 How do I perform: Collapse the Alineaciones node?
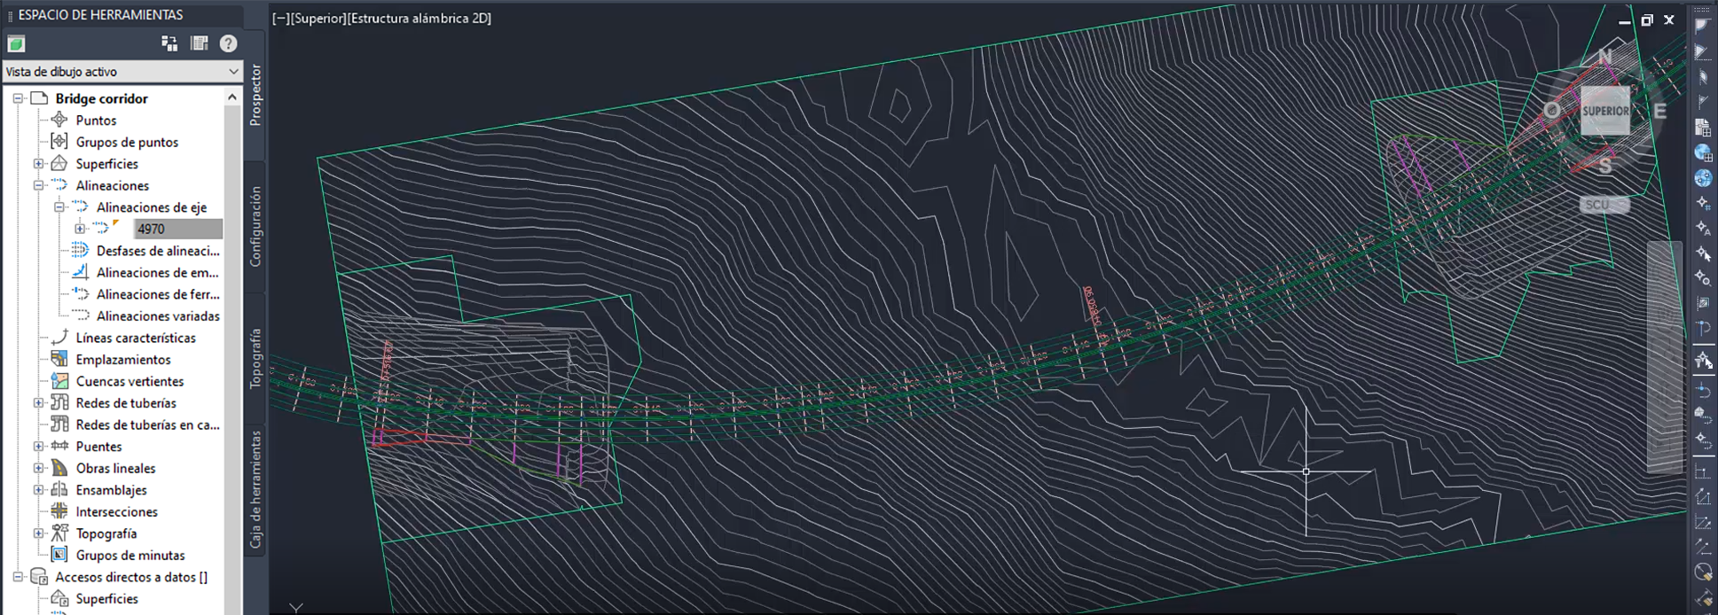click(x=38, y=185)
